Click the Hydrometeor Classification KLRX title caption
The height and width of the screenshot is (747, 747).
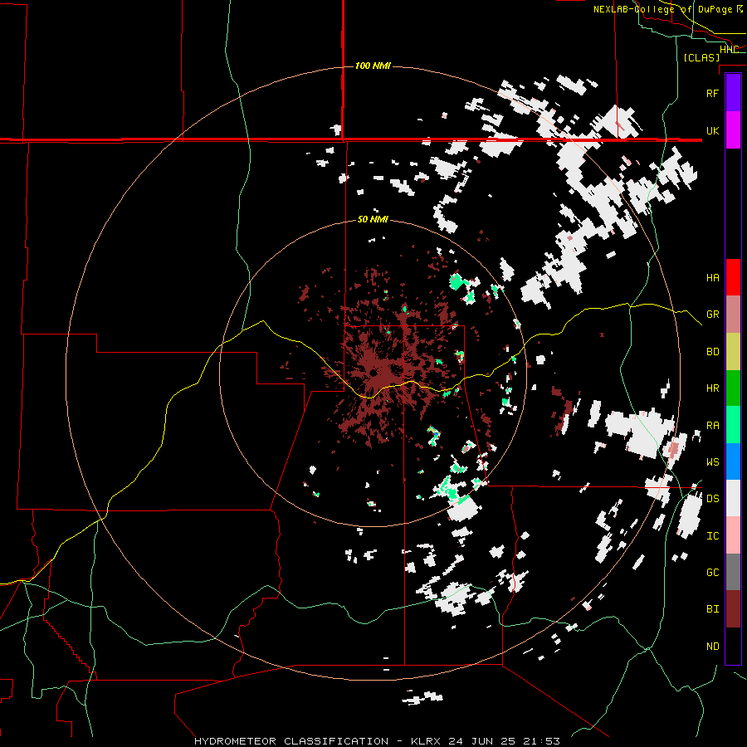click(377, 741)
